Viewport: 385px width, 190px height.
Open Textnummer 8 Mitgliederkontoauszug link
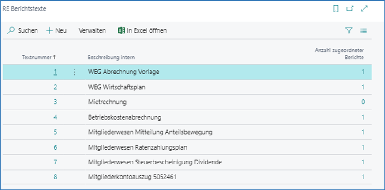(56, 177)
